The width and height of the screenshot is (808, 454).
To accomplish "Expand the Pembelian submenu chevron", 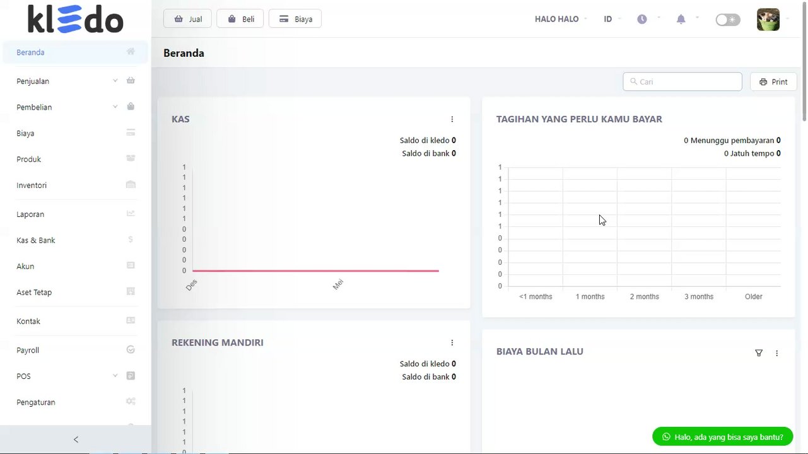I will tap(115, 107).
